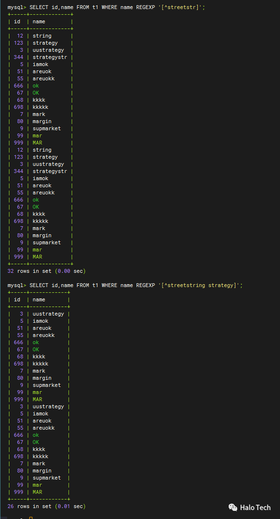The height and width of the screenshot is (519, 280).
Task: Click FROM keyword in the '[^streetstr]' query
Action: pos(83,7)
